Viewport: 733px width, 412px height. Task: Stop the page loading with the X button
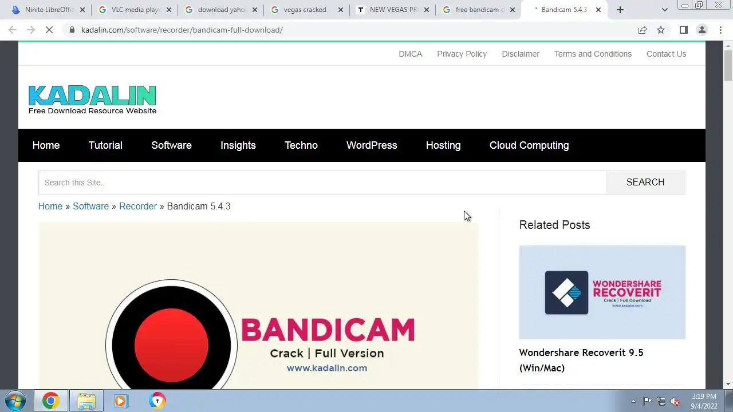click(49, 30)
